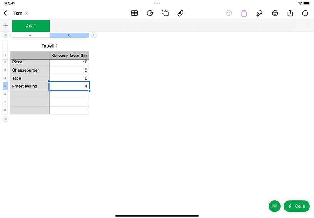Screen dimensions: 314x218
Task: Tap the Wi-Fi status icon
Action: click(x=300, y=3)
